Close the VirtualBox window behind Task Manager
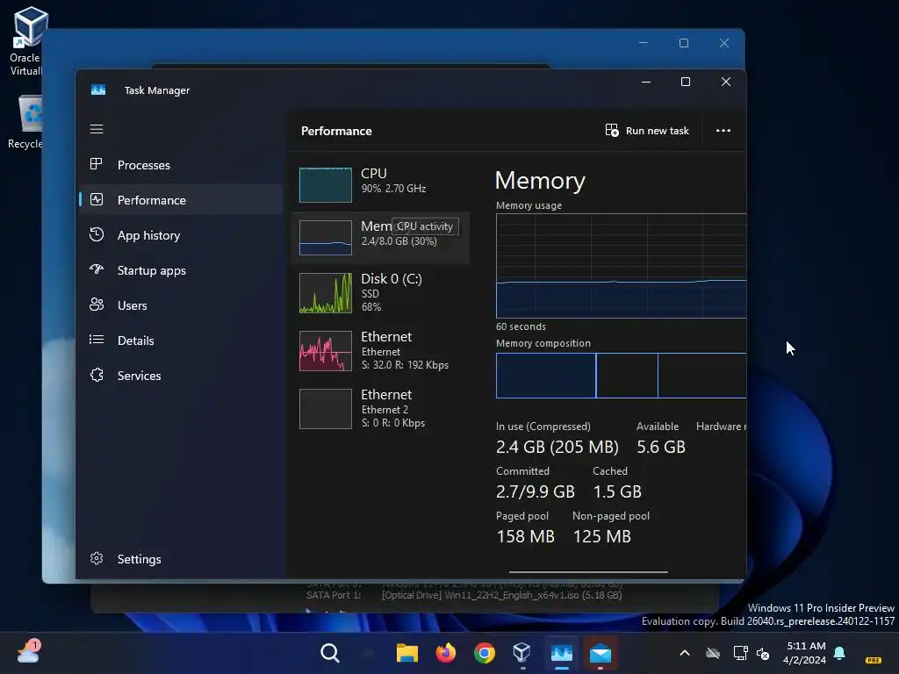 724,43
